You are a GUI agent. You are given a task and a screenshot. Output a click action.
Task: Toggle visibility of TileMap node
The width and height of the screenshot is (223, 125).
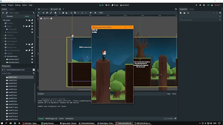[32, 23]
